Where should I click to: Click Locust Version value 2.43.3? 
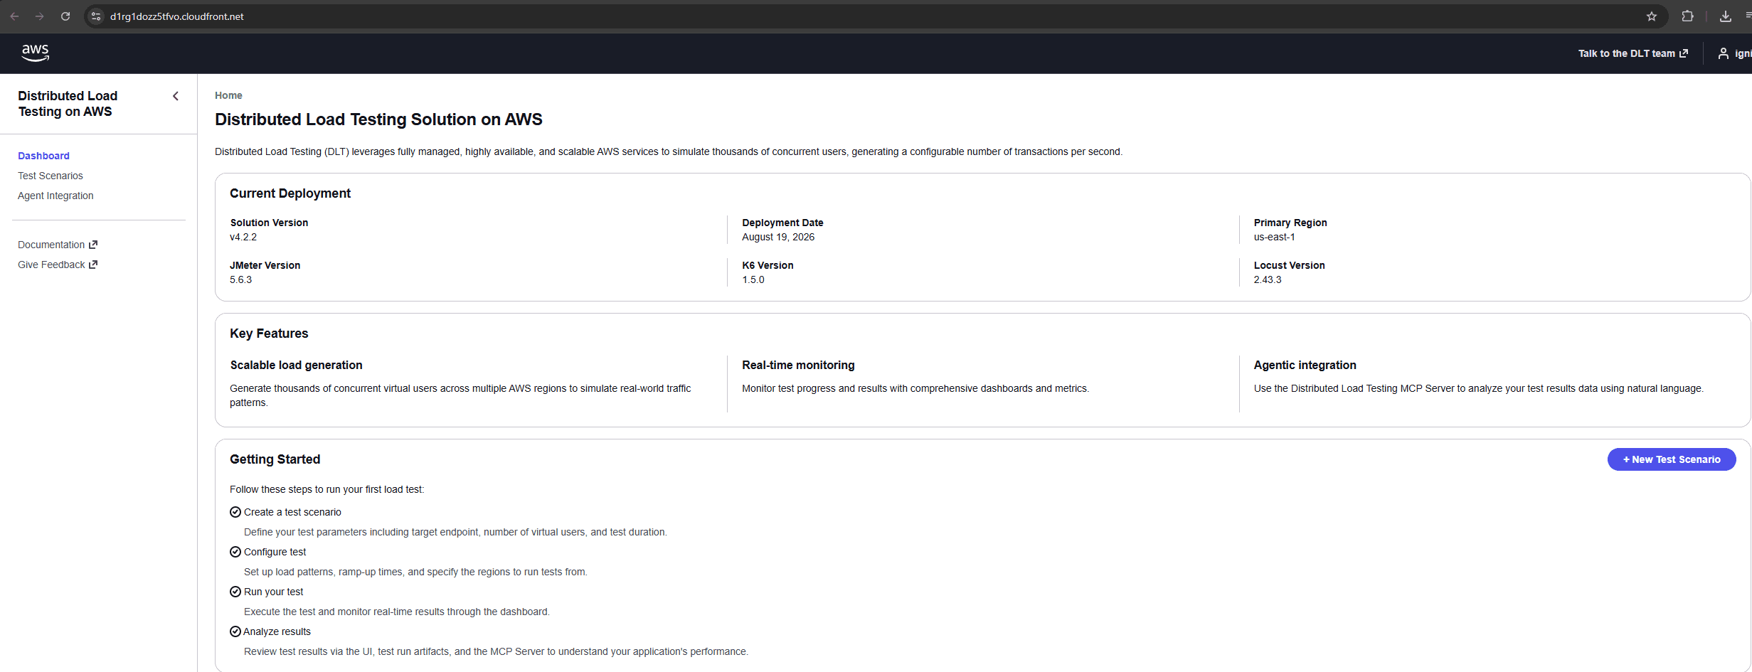(1268, 279)
